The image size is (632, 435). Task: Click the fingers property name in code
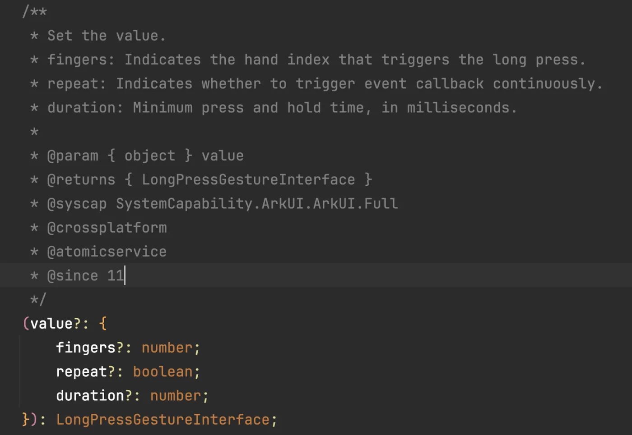[86, 348]
